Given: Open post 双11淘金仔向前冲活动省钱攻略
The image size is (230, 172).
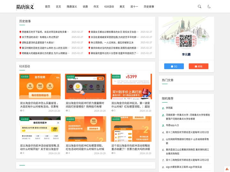Looking at the screenshot, I should [40, 147].
